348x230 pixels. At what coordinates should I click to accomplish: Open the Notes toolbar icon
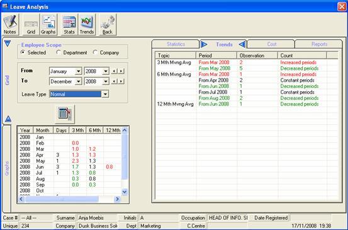coord(10,25)
